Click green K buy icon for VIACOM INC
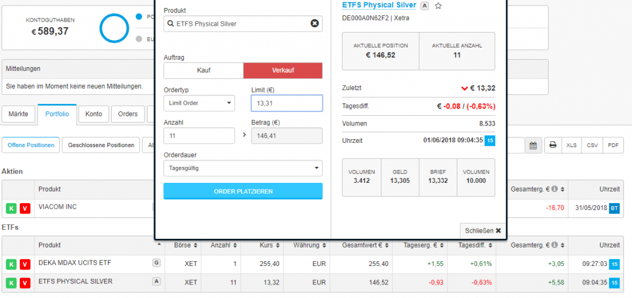 click(11, 208)
